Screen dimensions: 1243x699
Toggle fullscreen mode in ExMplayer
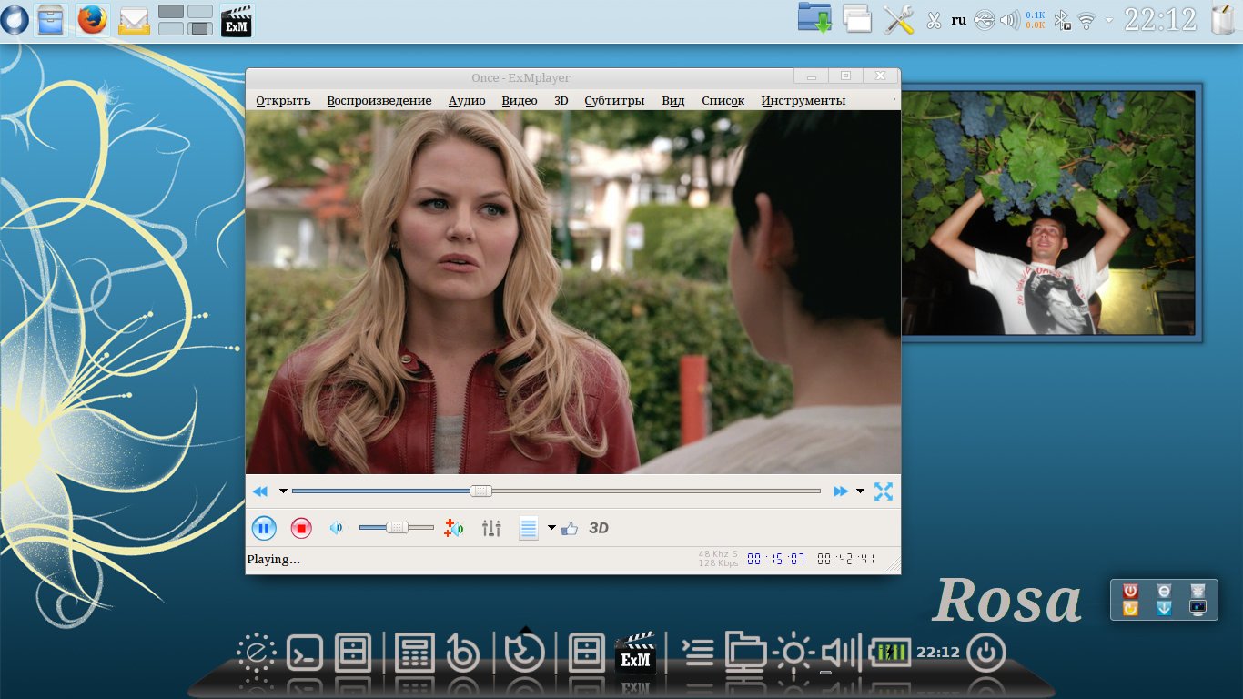pyautogui.click(x=883, y=491)
